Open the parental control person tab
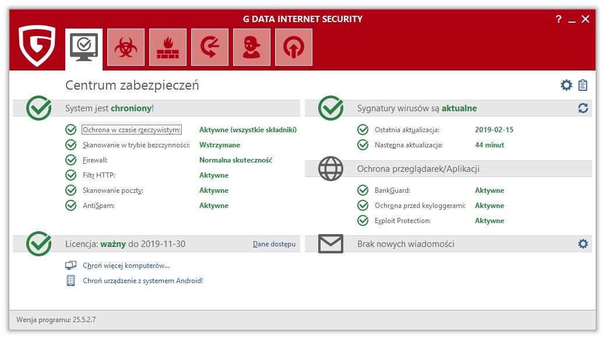605x339 pixels. [252, 47]
